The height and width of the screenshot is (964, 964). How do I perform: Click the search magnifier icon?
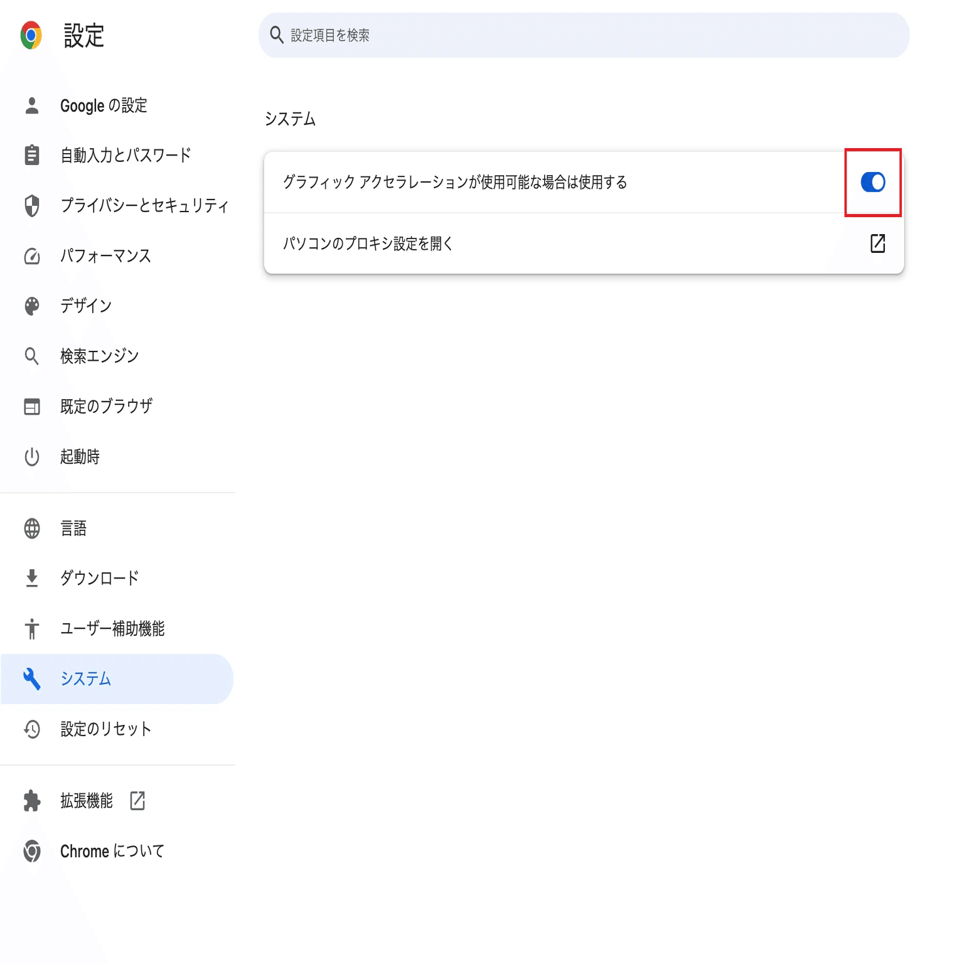(277, 35)
